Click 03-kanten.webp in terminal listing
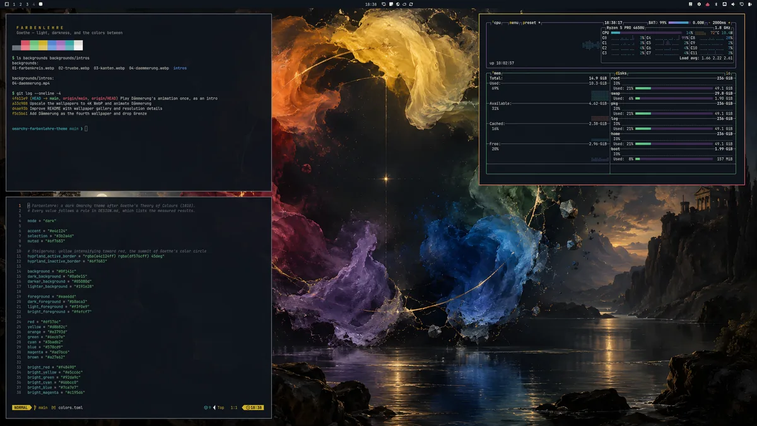 (x=109, y=68)
